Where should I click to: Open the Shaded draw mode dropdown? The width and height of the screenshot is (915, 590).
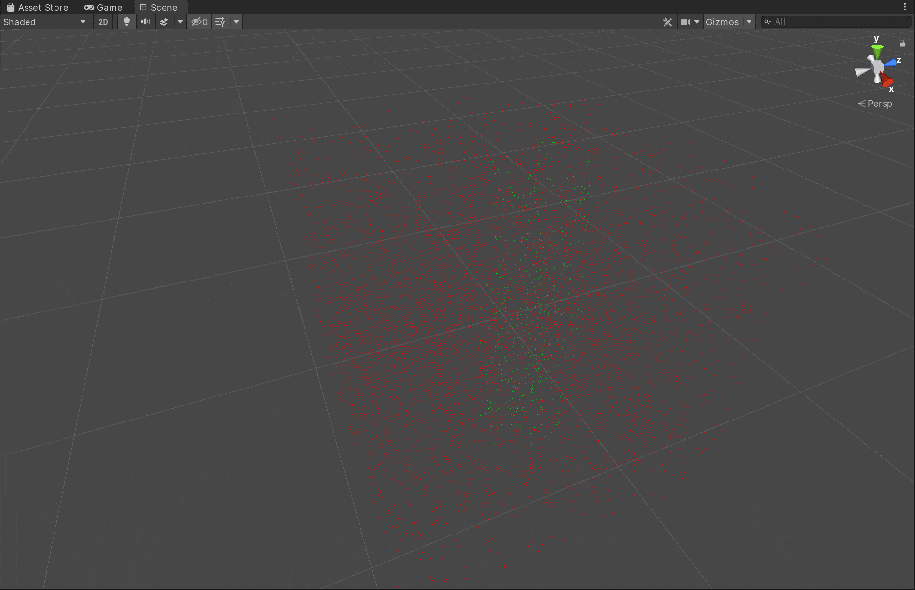[x=45, y=22]
